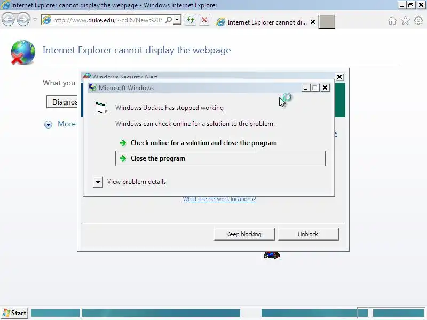Click the Diagnose connection problems button

pyautogui.click(x=62, y=102)
